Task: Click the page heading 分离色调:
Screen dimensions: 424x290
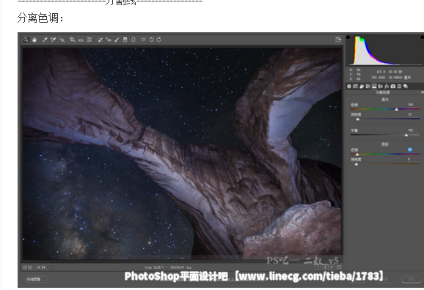Action: (40, 18)
